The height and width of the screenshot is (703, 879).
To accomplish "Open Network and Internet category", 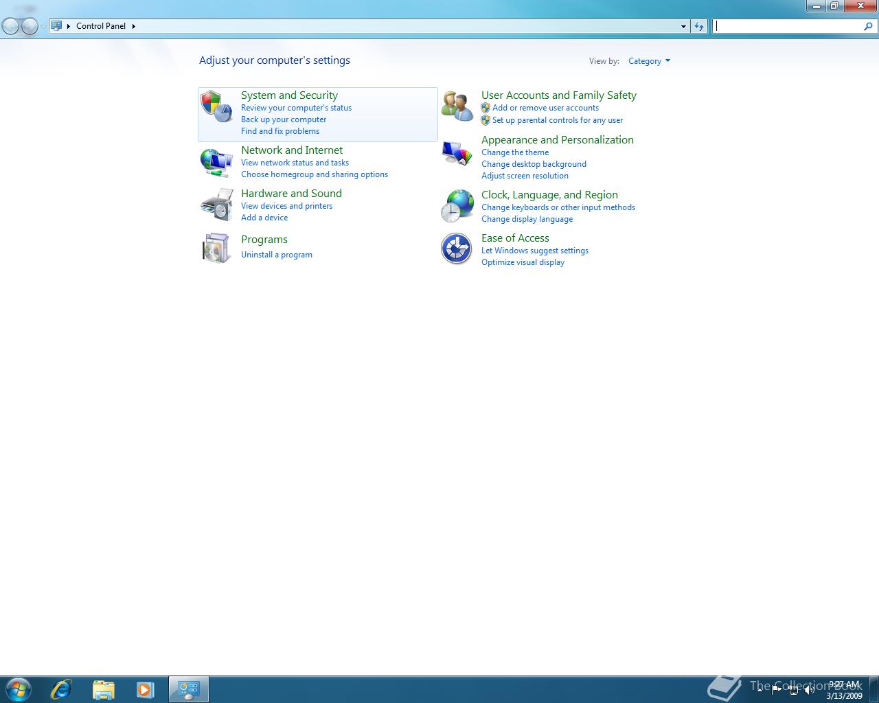I will pos(292,150).
